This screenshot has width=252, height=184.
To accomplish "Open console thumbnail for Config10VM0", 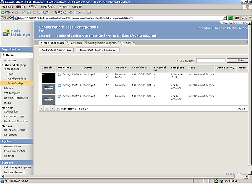I will click(48, 77).
